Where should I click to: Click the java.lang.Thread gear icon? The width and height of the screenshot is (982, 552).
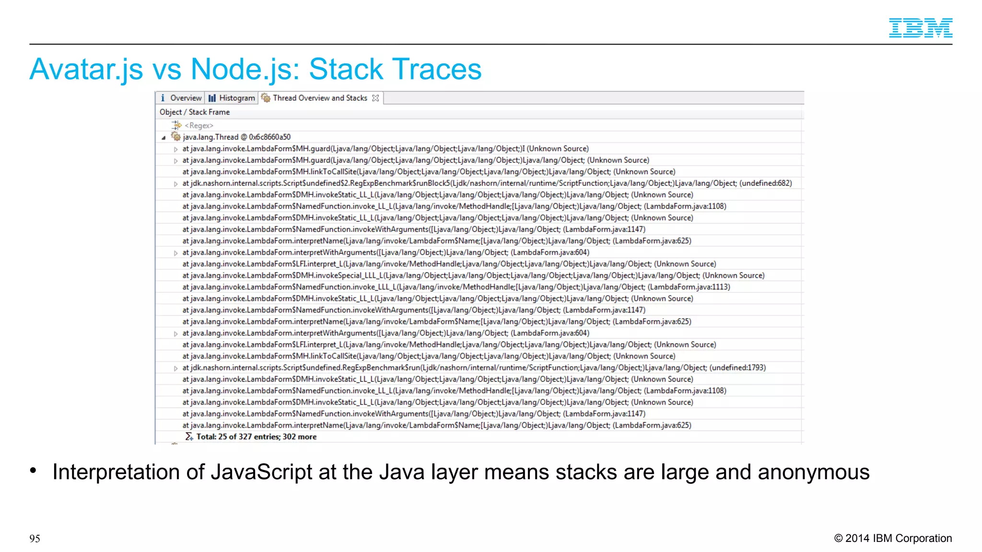point(176,137)
